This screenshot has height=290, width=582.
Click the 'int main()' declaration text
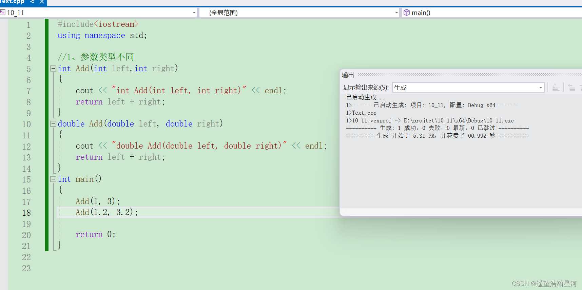80,179
